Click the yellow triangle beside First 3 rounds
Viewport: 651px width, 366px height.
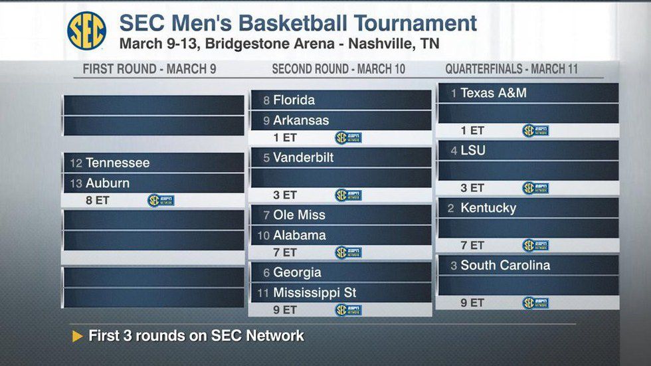78,336
